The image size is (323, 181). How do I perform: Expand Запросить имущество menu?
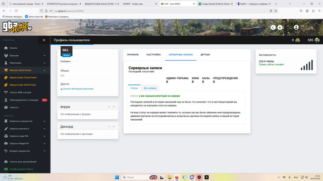pyautogui.click(x=25, y=121)
